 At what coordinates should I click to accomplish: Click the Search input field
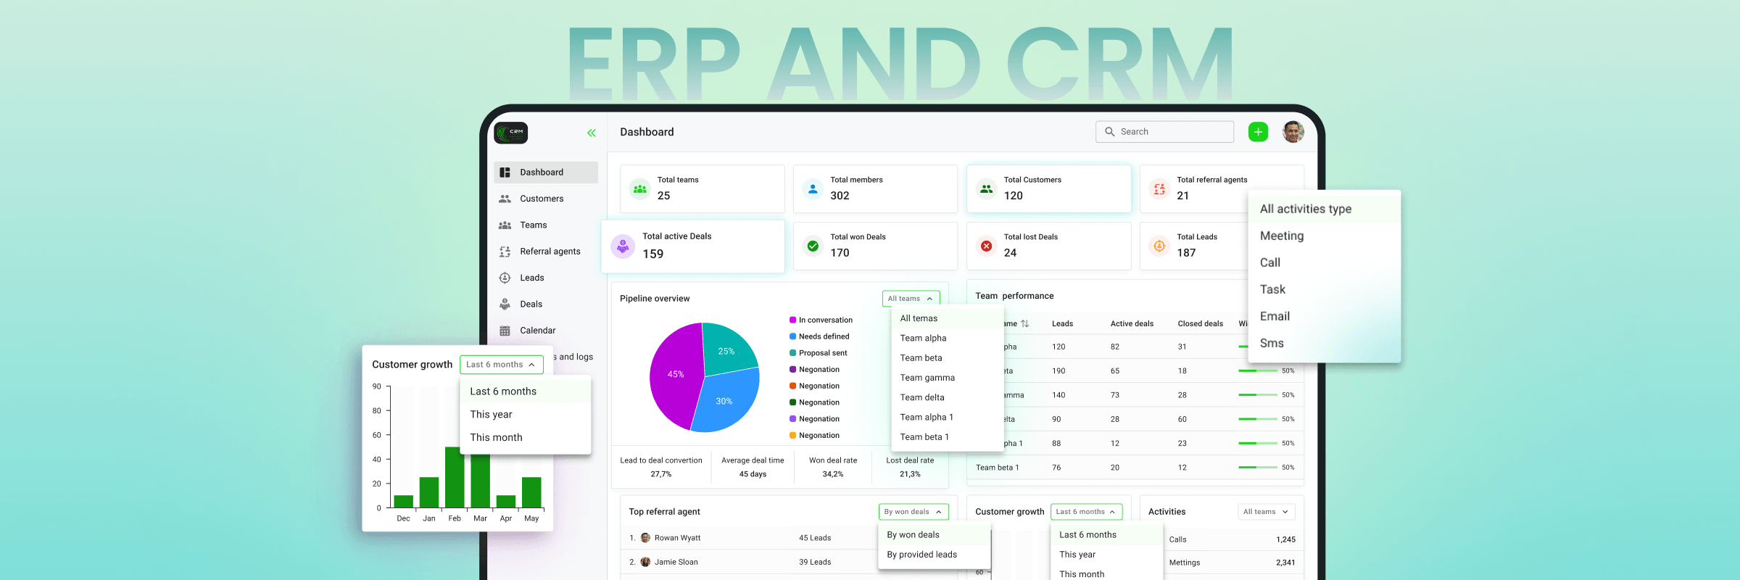[x=1164, y=132]
